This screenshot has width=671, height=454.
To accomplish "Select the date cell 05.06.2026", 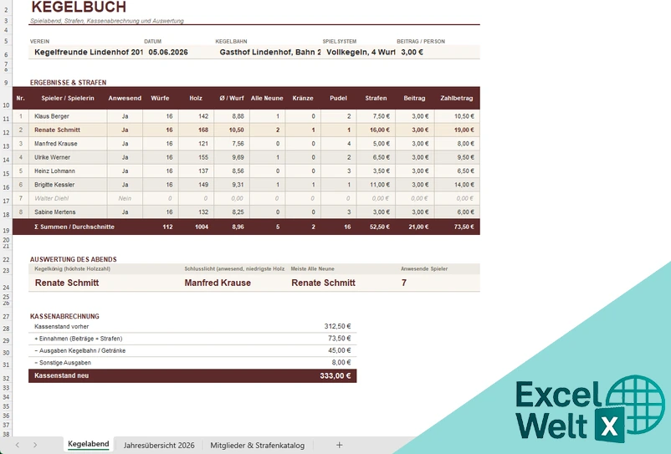I will point(178,52).
